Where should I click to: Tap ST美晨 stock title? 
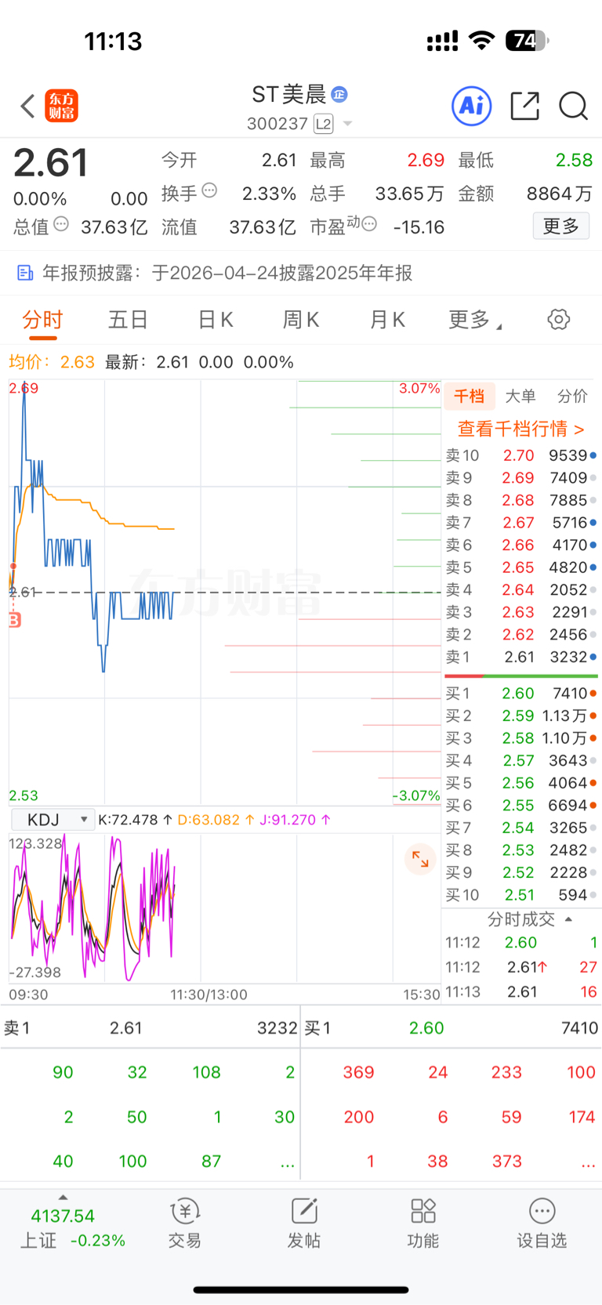(288, 95)
